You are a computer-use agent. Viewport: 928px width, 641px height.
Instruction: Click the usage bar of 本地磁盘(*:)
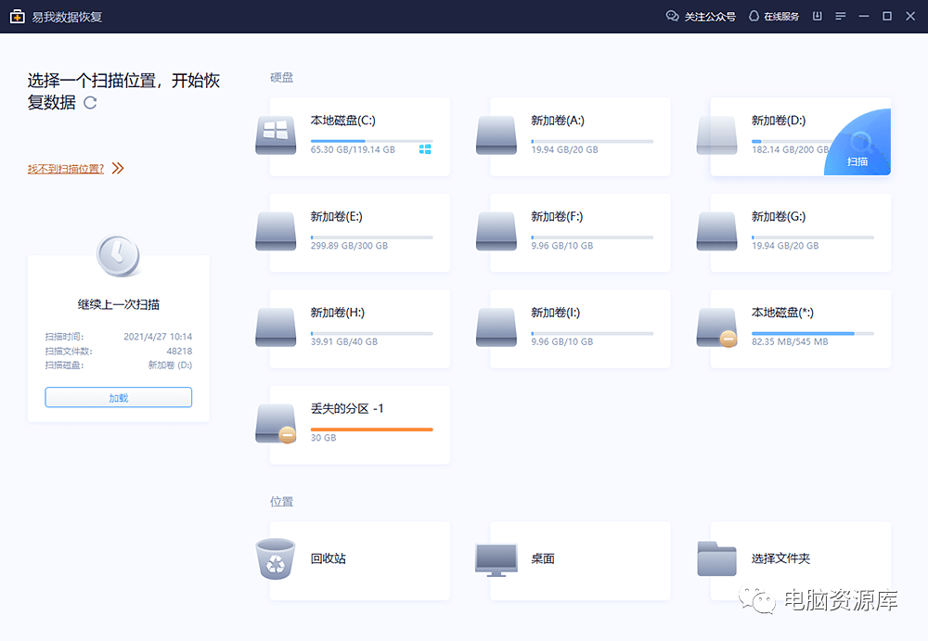tap(813, 333)
